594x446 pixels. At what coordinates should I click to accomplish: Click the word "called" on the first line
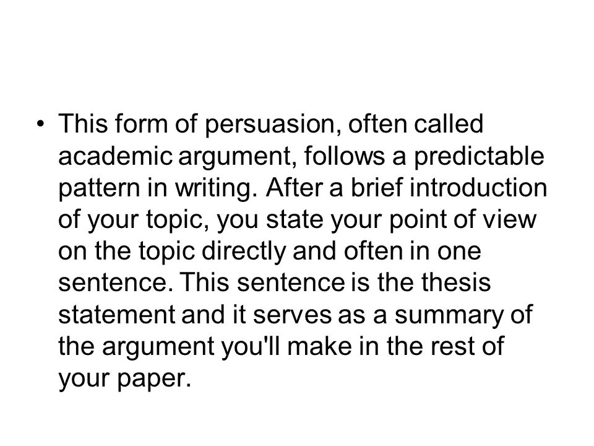(449, 124)
